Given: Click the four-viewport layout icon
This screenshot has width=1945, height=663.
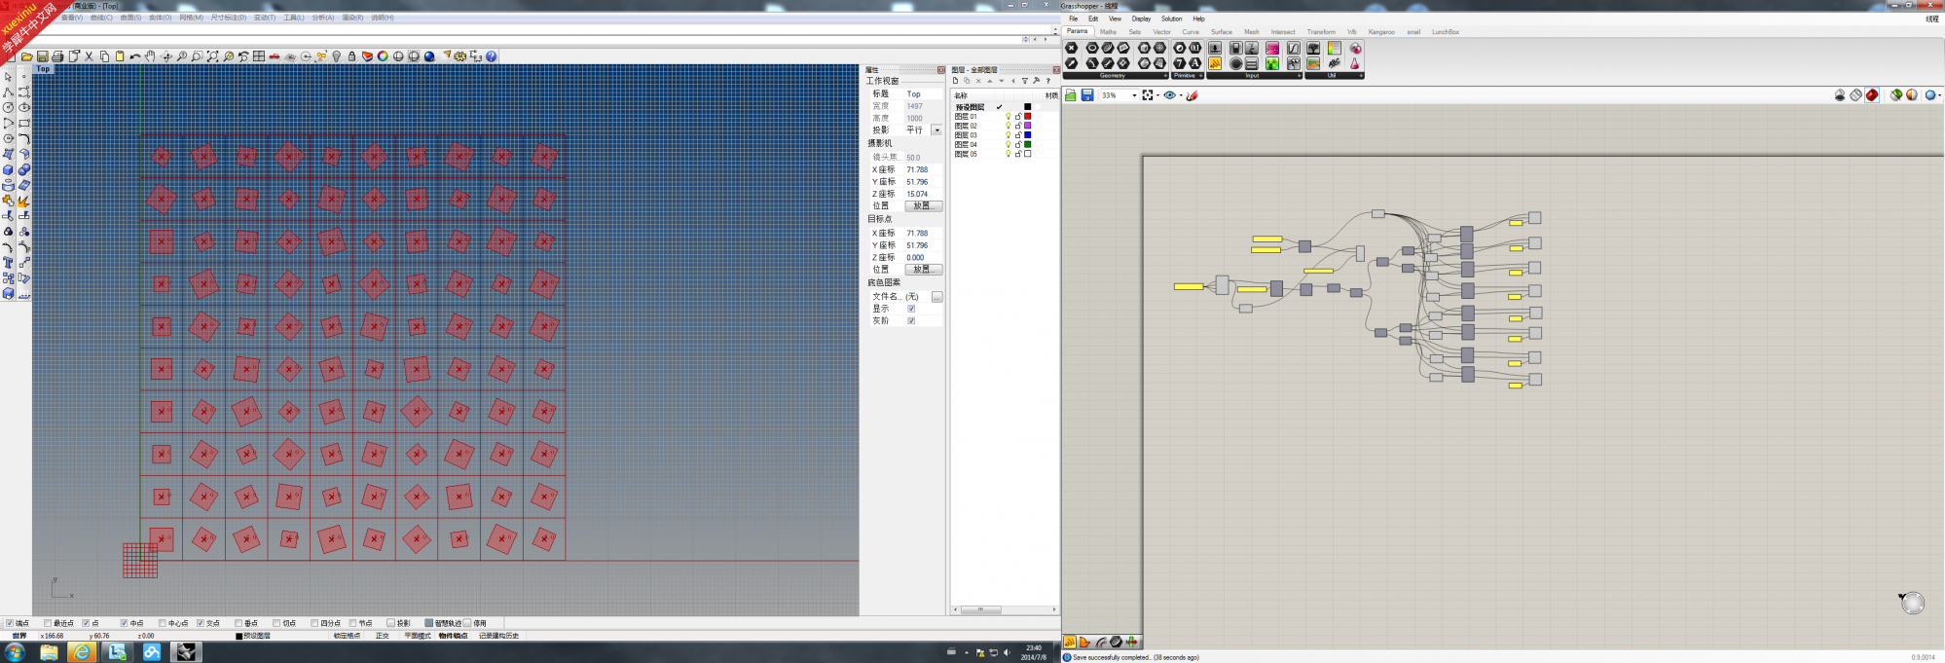Looking at the screenshot, I should [x=259, y=56].
